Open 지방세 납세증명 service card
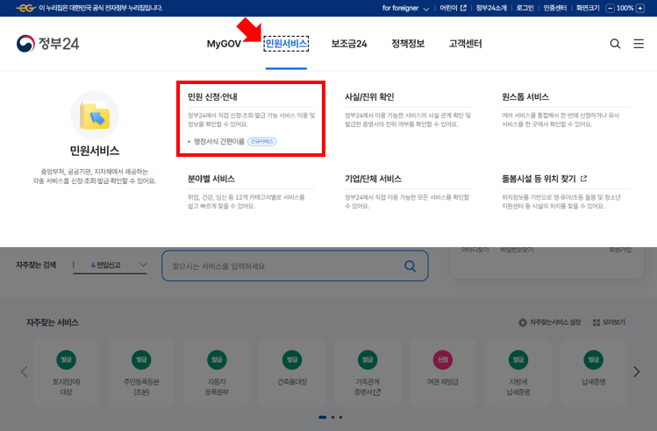 tap(518, 372)
